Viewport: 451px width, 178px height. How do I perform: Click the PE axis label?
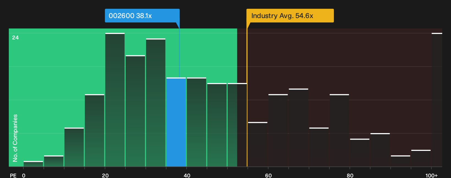click(x=13, y=175)
